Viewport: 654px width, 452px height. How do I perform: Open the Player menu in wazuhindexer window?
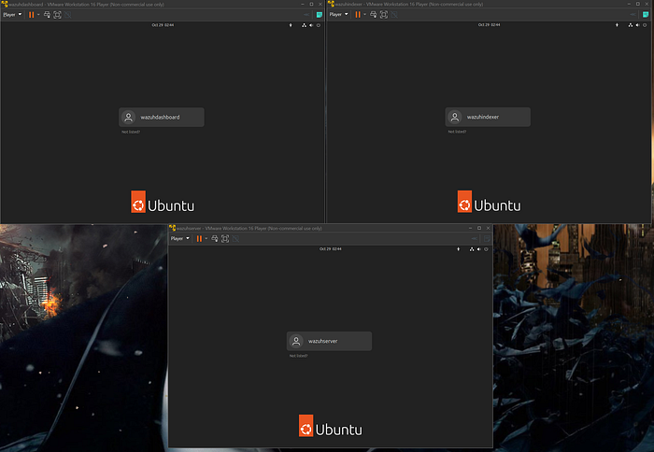click(x=338, y=14)
